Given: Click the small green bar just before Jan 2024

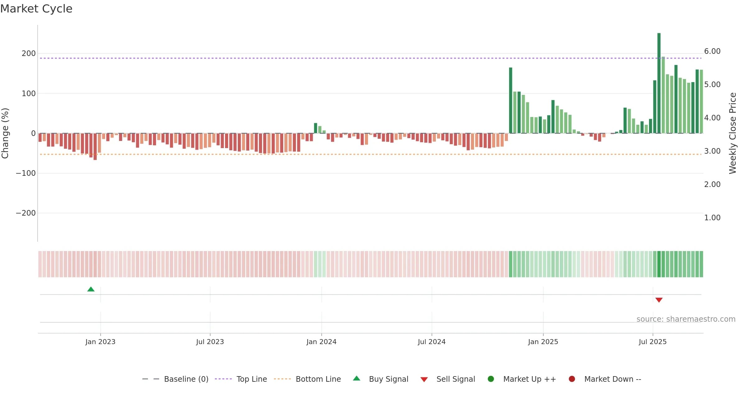Looking at the screenshot, I should pos(315,128).
